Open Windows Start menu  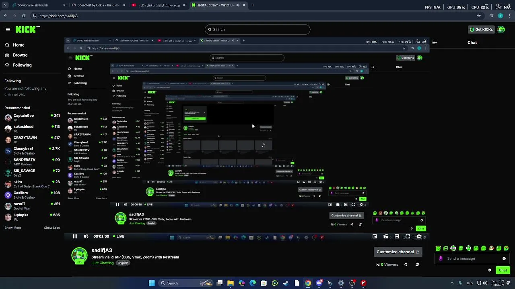pyautogui.click(x=152, y=283)
